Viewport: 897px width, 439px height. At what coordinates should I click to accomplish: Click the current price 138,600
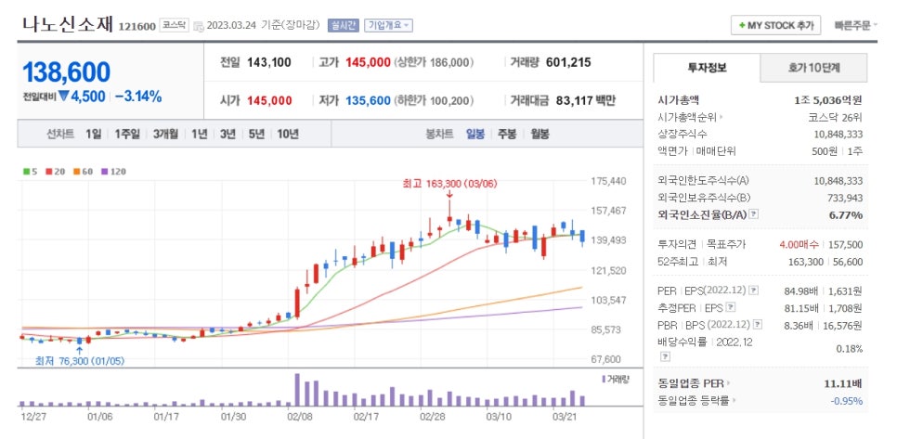pos(66,72)
